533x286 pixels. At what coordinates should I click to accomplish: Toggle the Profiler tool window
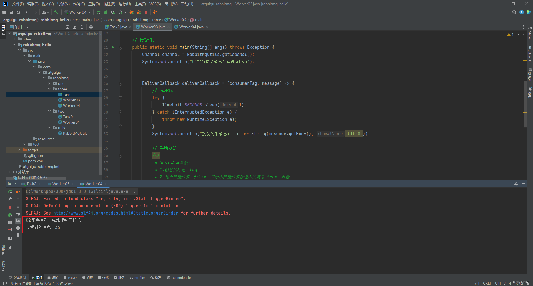click(x=137, y=277)
